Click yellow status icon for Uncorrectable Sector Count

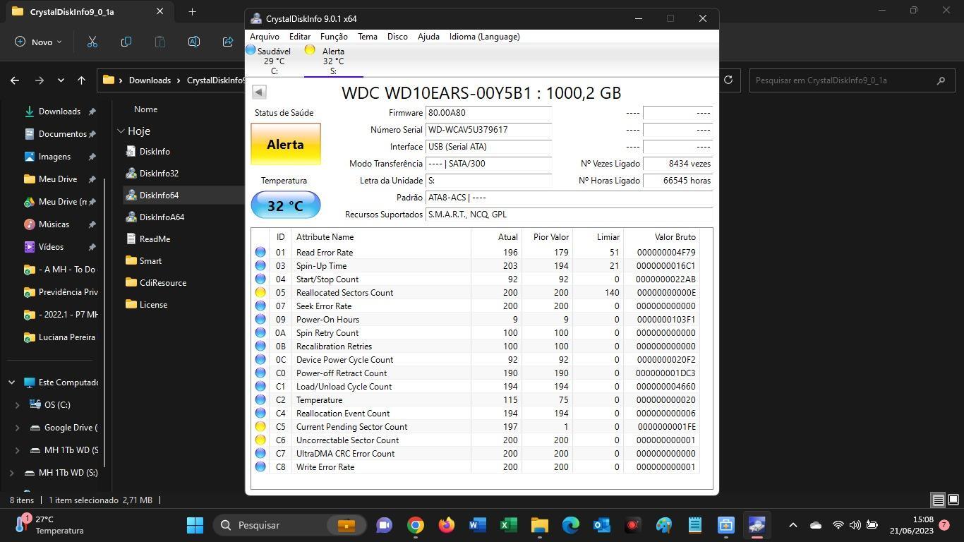(x=260, y=440)
